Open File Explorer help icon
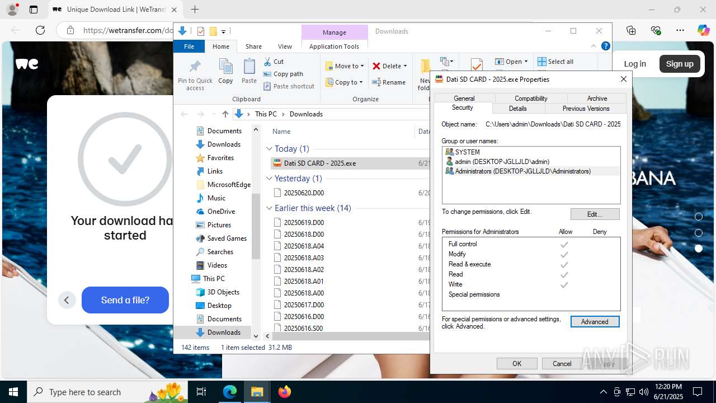 pos(605,46)
